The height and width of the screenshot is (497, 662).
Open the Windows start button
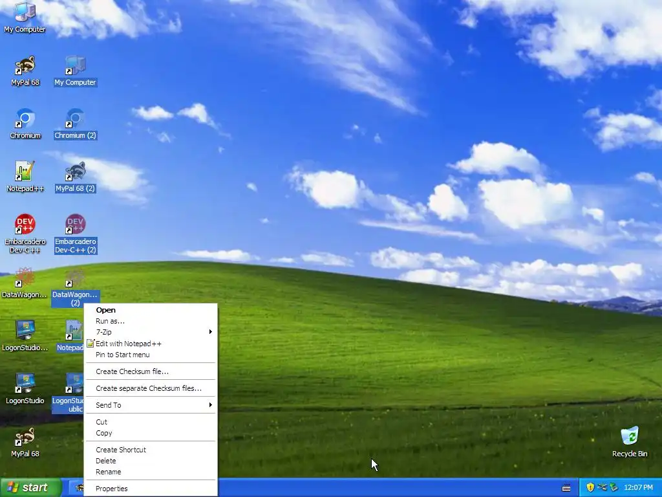tap(30, 488)
